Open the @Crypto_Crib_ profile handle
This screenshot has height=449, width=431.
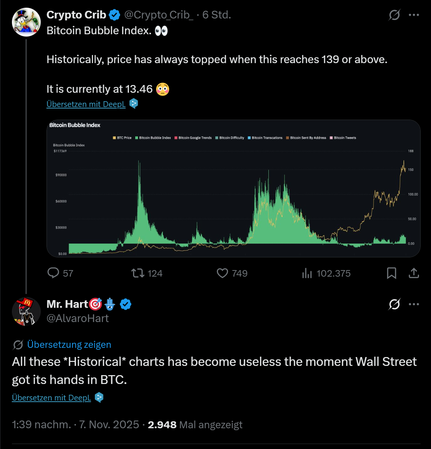coord(158,15)
